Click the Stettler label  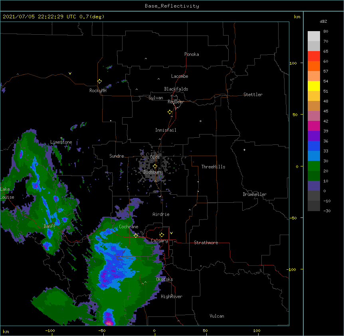[x=253, y=95]
